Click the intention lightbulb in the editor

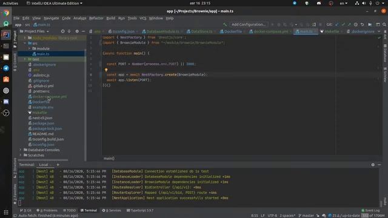tap(106, 70)
